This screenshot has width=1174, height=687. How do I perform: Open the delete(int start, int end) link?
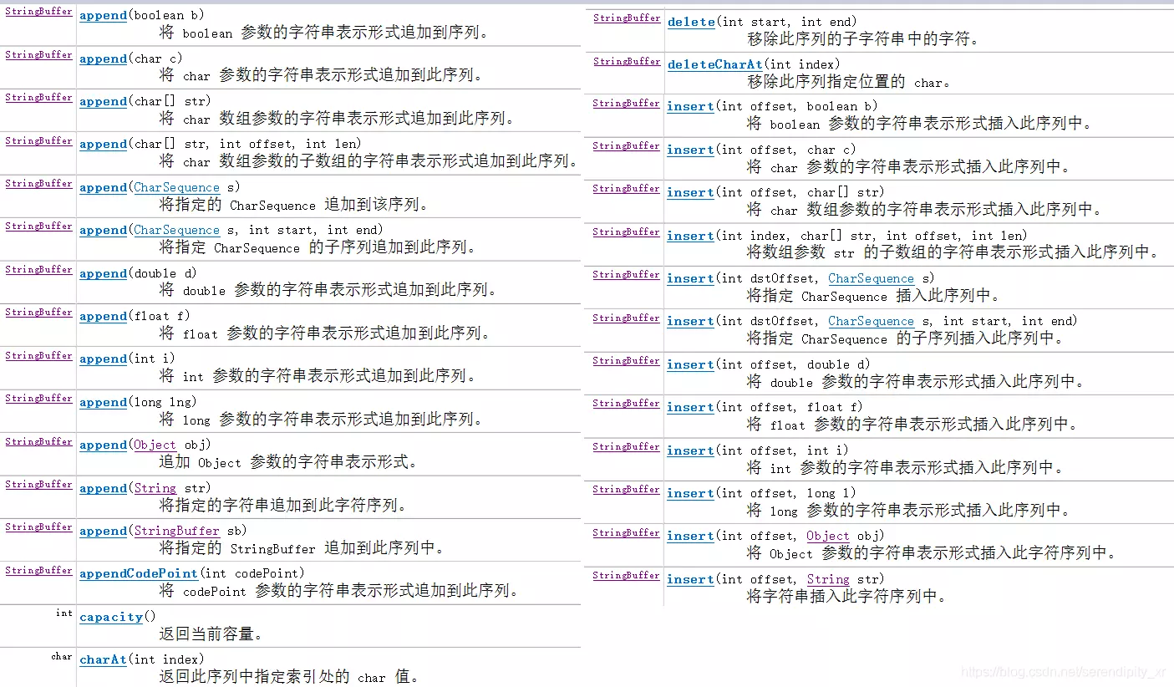[690, 22]
